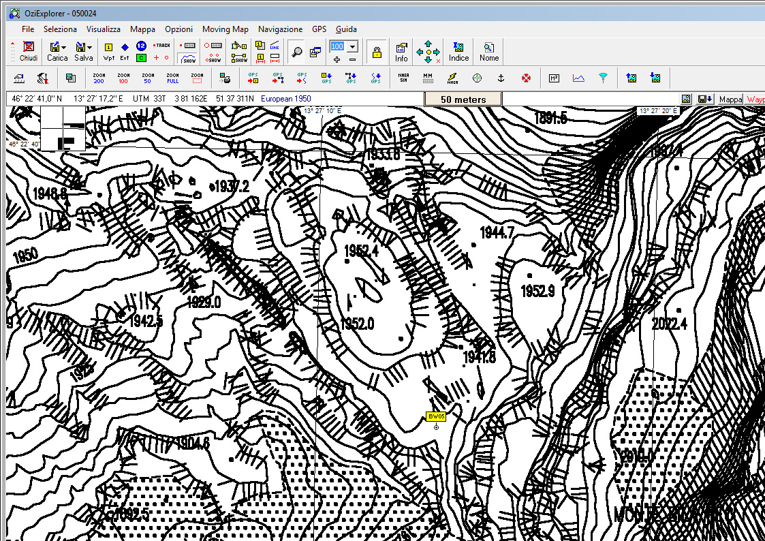Click the ZOOM FULL toolbar icon
765x541 pixels.
pyautogui.click(x=172, y=78)
